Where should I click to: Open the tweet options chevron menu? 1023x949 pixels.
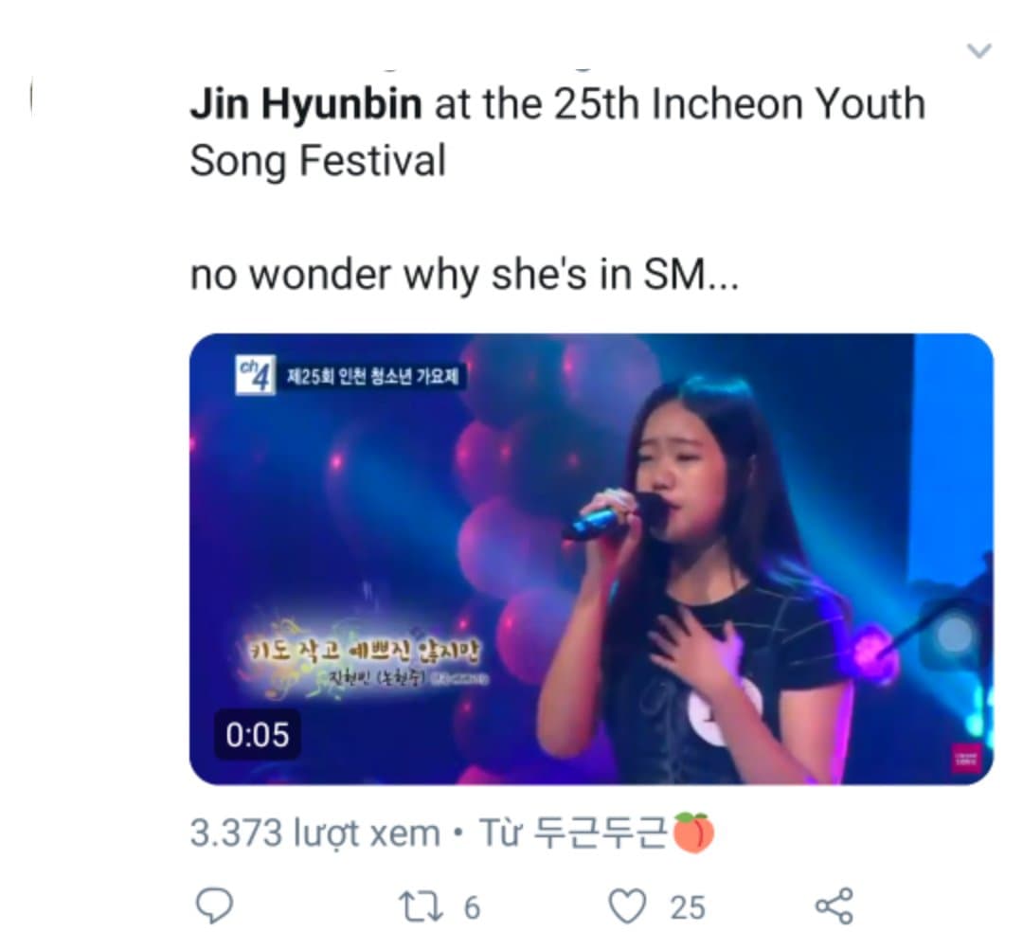[x=978, y=50]
